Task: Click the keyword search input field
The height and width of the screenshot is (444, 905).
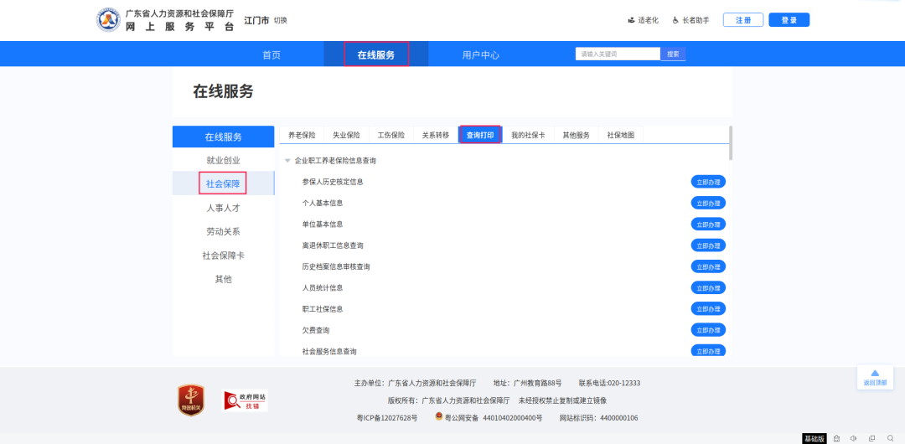Action: point(618,54)
